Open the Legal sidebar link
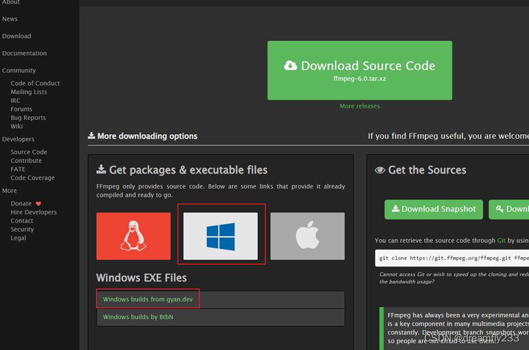This screenshot has width=529, height=350. (18, 238)
